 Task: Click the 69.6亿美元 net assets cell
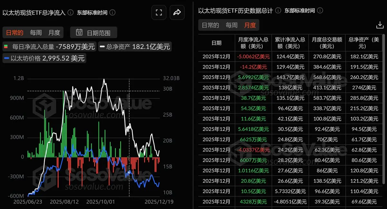[x=364, y=202]
